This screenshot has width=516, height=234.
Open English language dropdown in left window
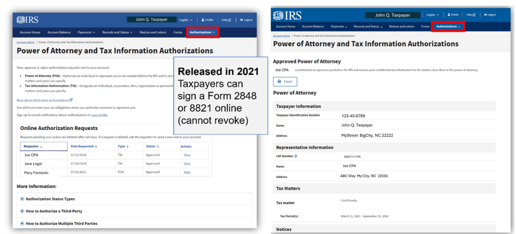(x=186, y=20)
